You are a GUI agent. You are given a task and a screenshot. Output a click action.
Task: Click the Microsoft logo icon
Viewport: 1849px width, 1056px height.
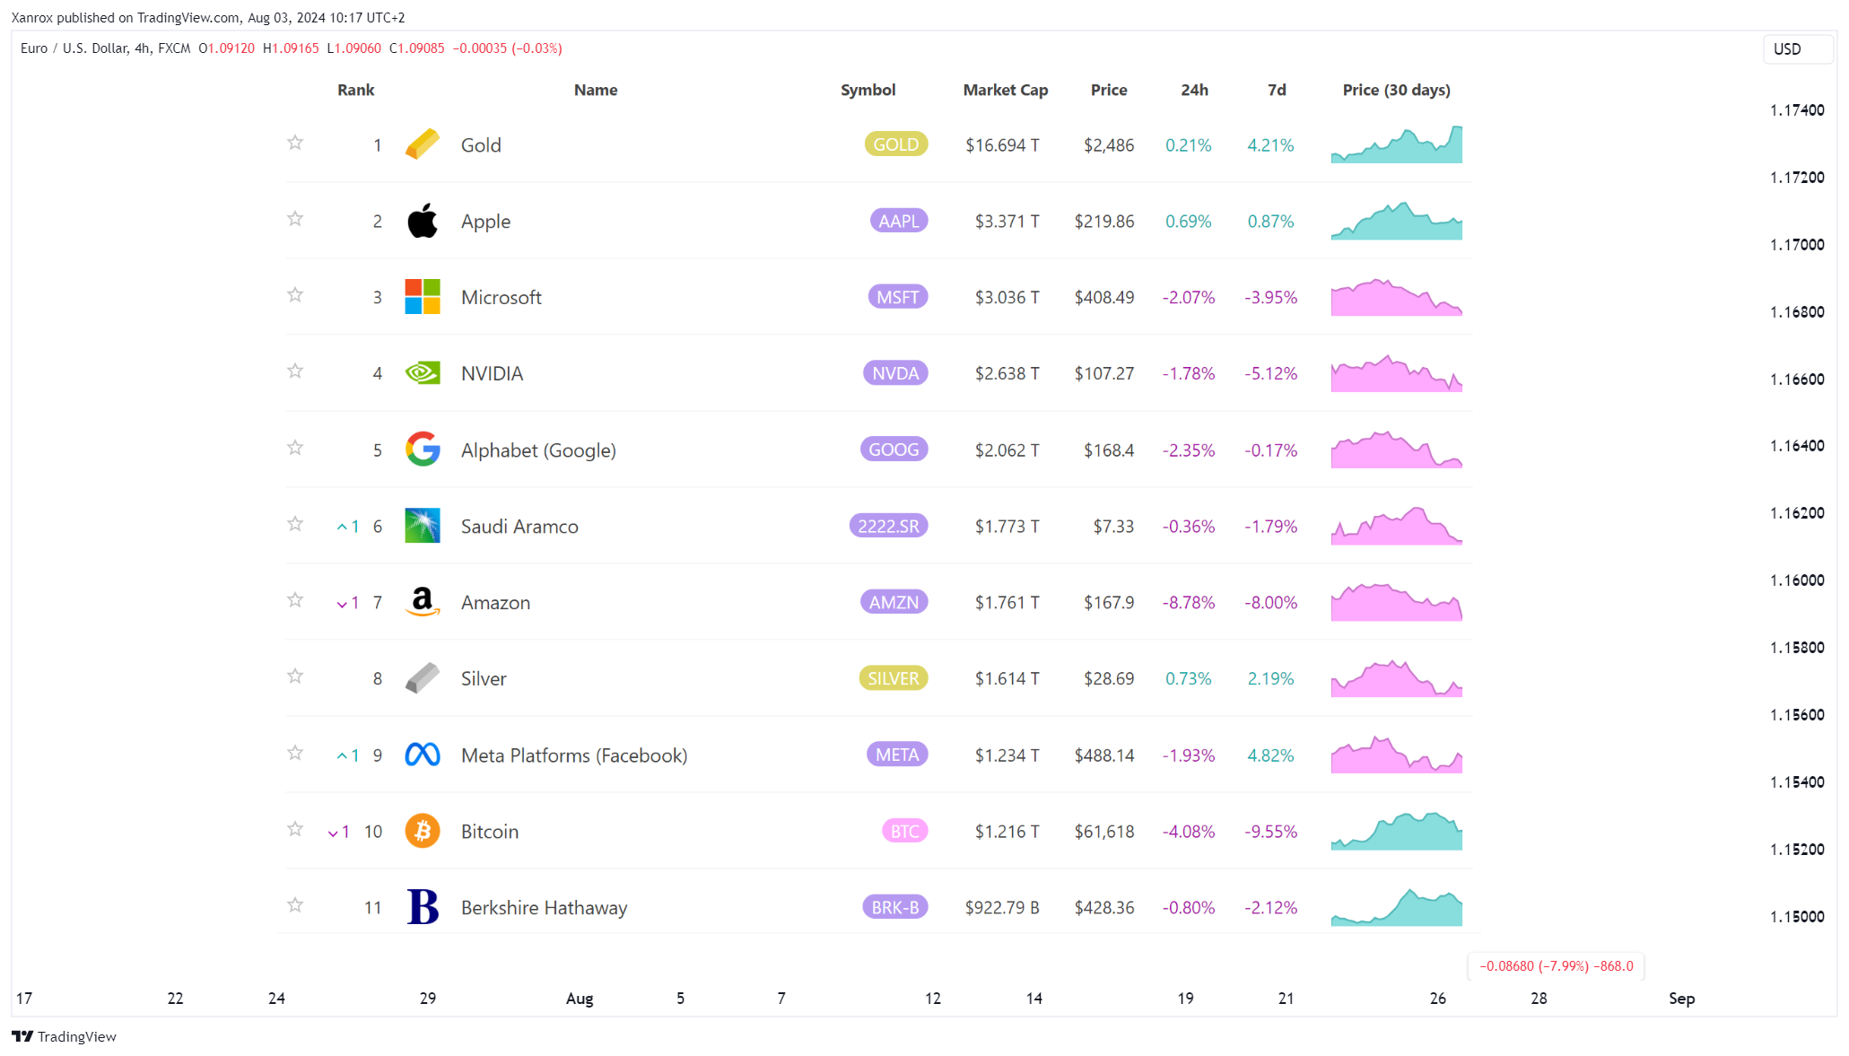[423, 297]
